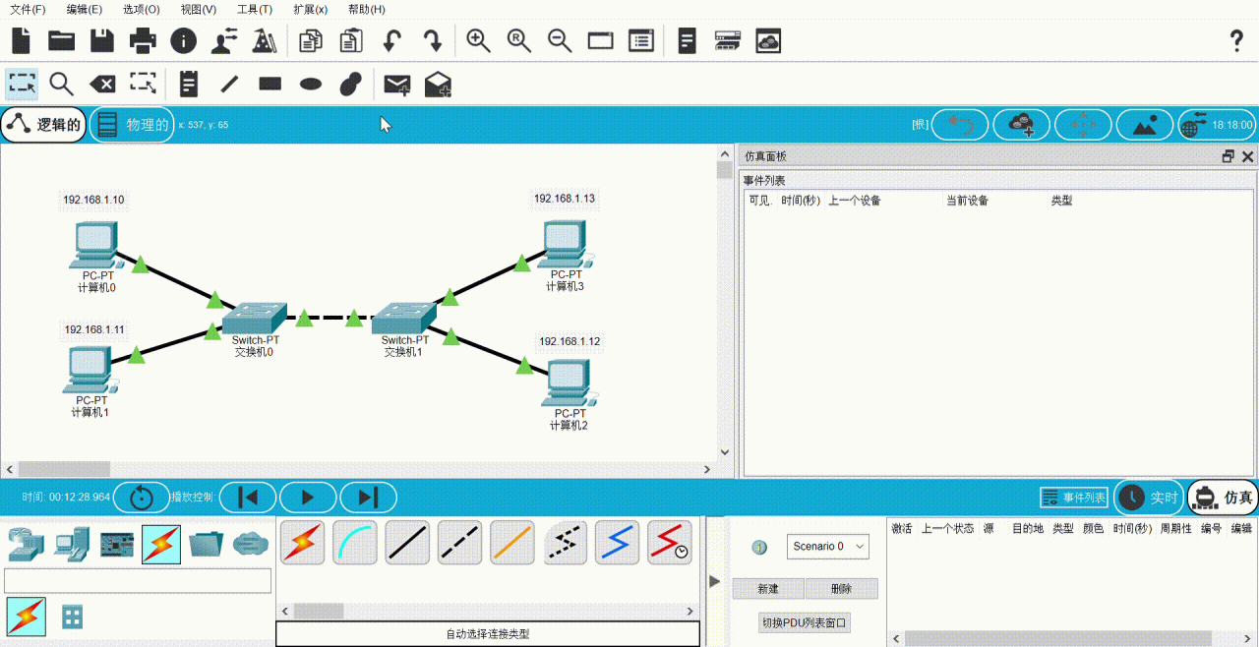Add a simple PDU with the envelope icon

(397, 85)
